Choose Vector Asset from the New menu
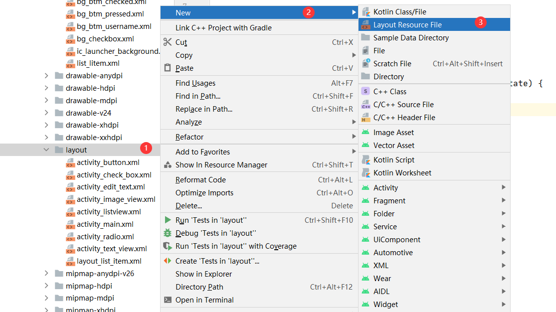Image resolution: width=556 pixels, height=312 pixels. coord(394,146)
